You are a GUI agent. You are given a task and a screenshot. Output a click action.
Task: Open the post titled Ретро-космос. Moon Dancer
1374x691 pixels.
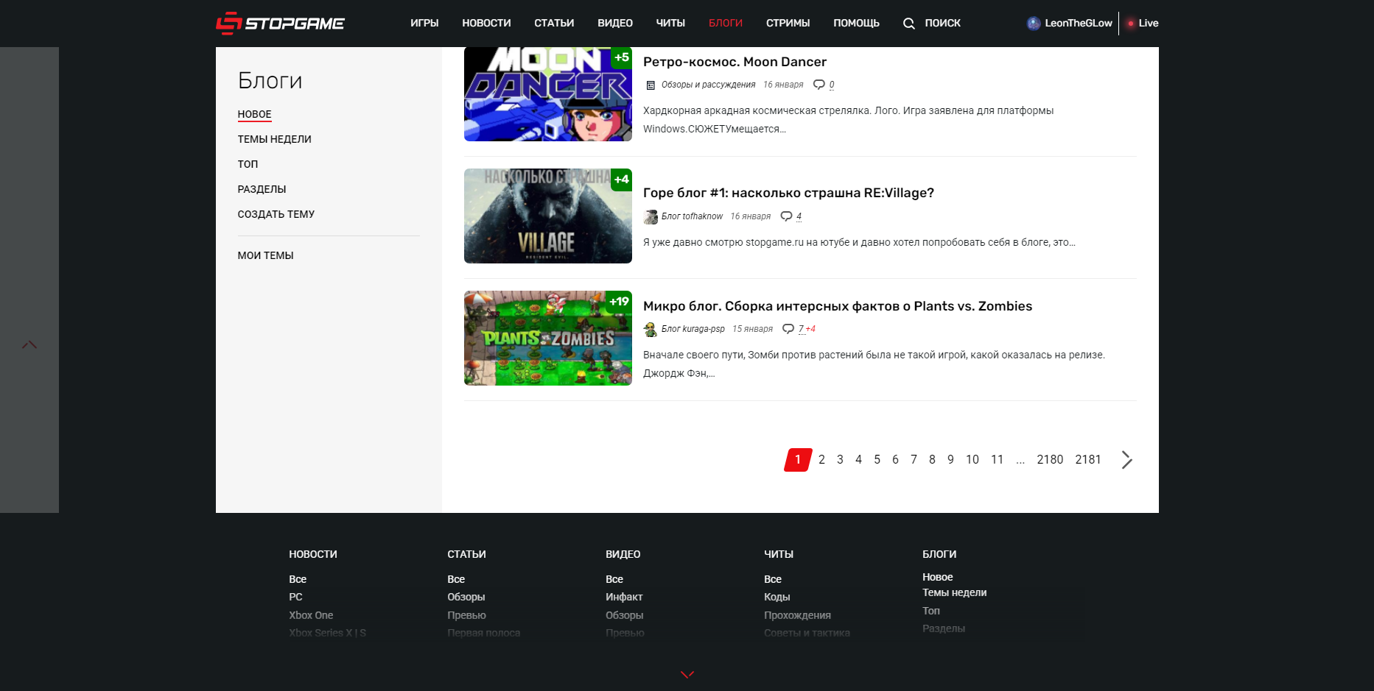click(735, 62)
